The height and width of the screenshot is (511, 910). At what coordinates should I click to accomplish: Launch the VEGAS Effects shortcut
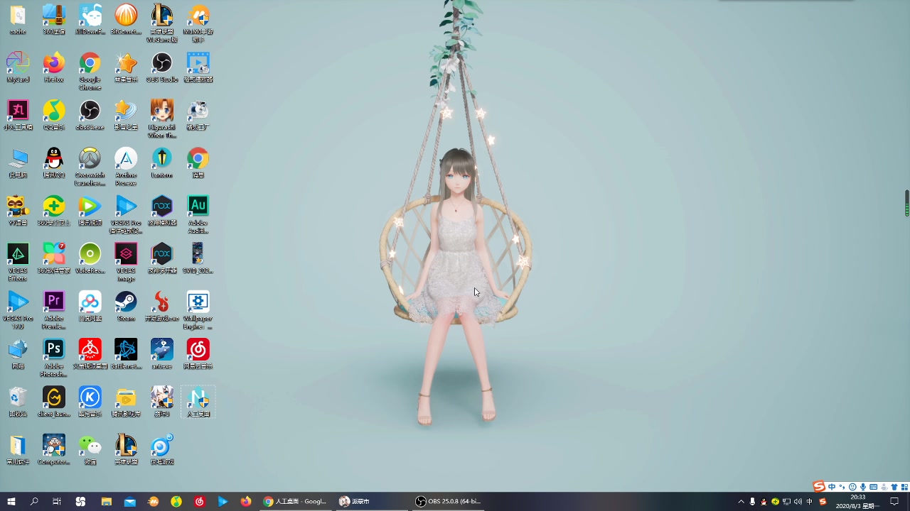(18, 262)
